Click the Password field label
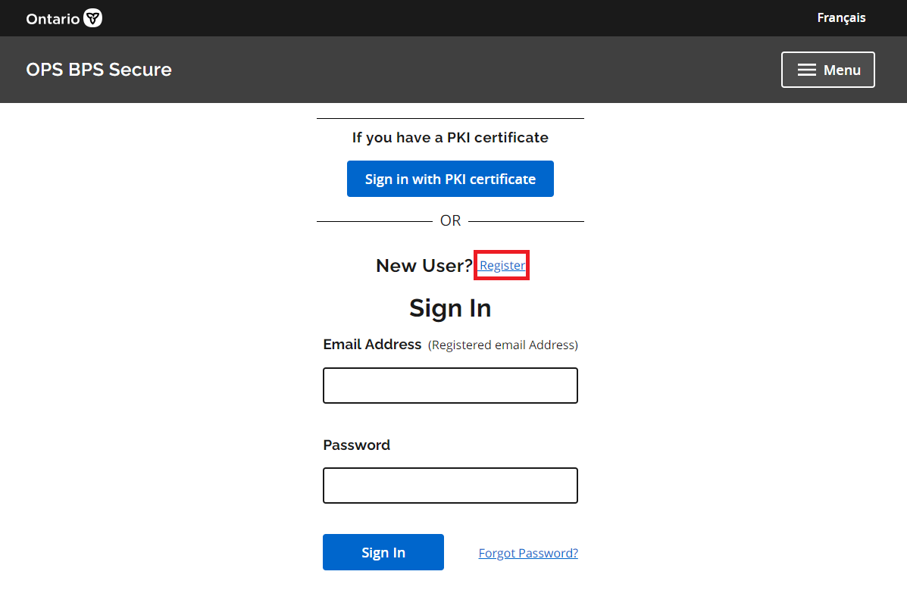 356,445
